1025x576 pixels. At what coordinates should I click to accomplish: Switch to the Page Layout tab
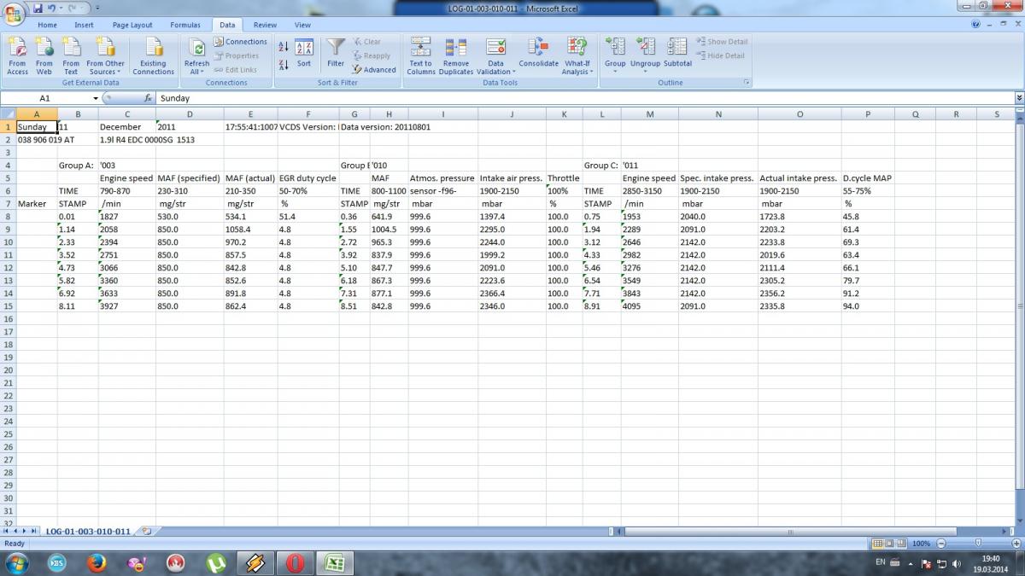[x=131, y=25]
